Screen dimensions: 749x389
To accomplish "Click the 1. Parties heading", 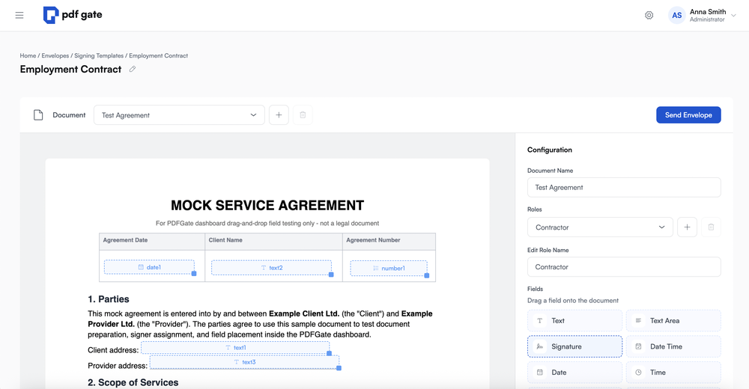I will pos(109,299).
